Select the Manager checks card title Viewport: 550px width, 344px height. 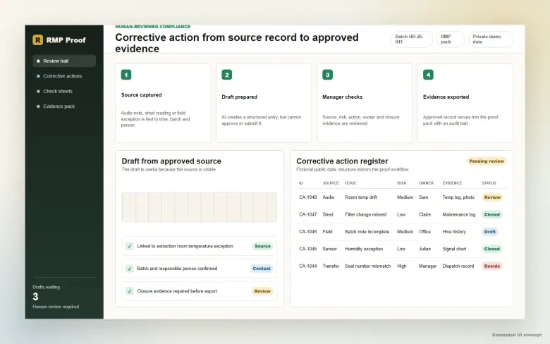(x=343, y=97)
